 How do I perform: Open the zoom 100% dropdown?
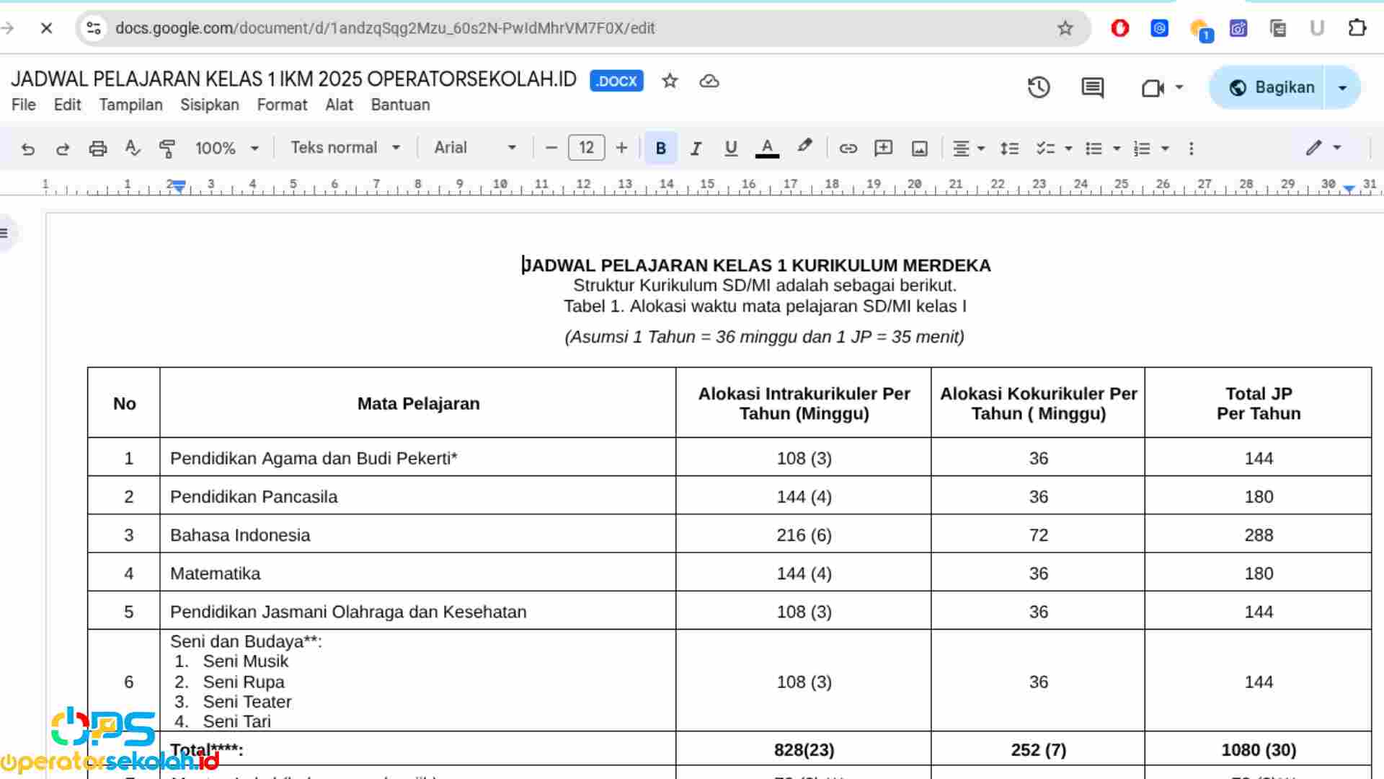pos(227,149)
